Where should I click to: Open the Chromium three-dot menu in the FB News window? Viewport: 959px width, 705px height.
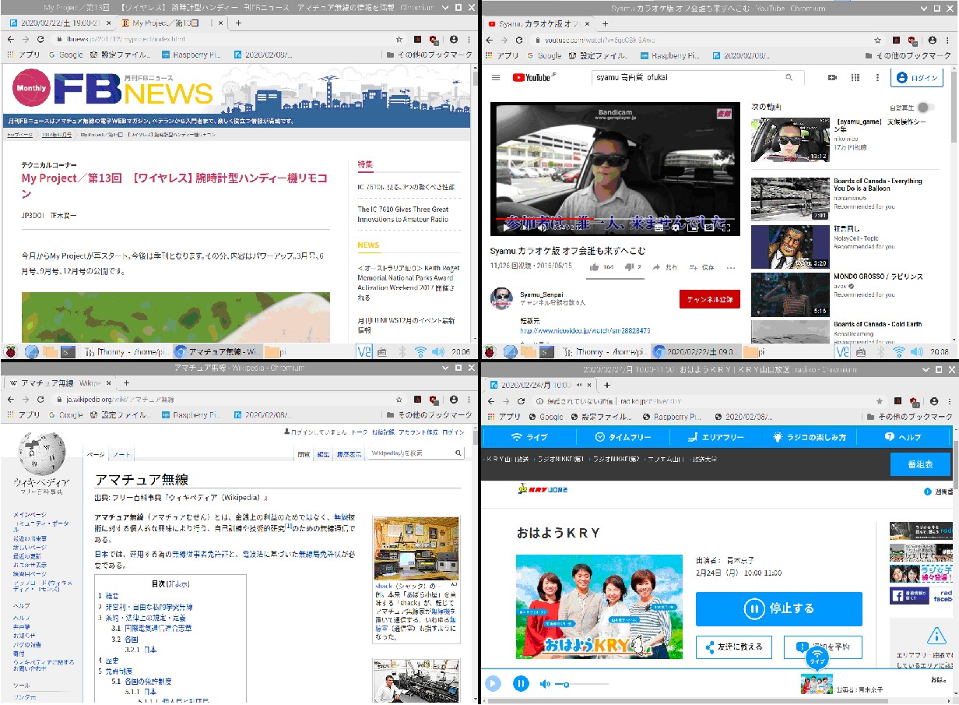469,39
